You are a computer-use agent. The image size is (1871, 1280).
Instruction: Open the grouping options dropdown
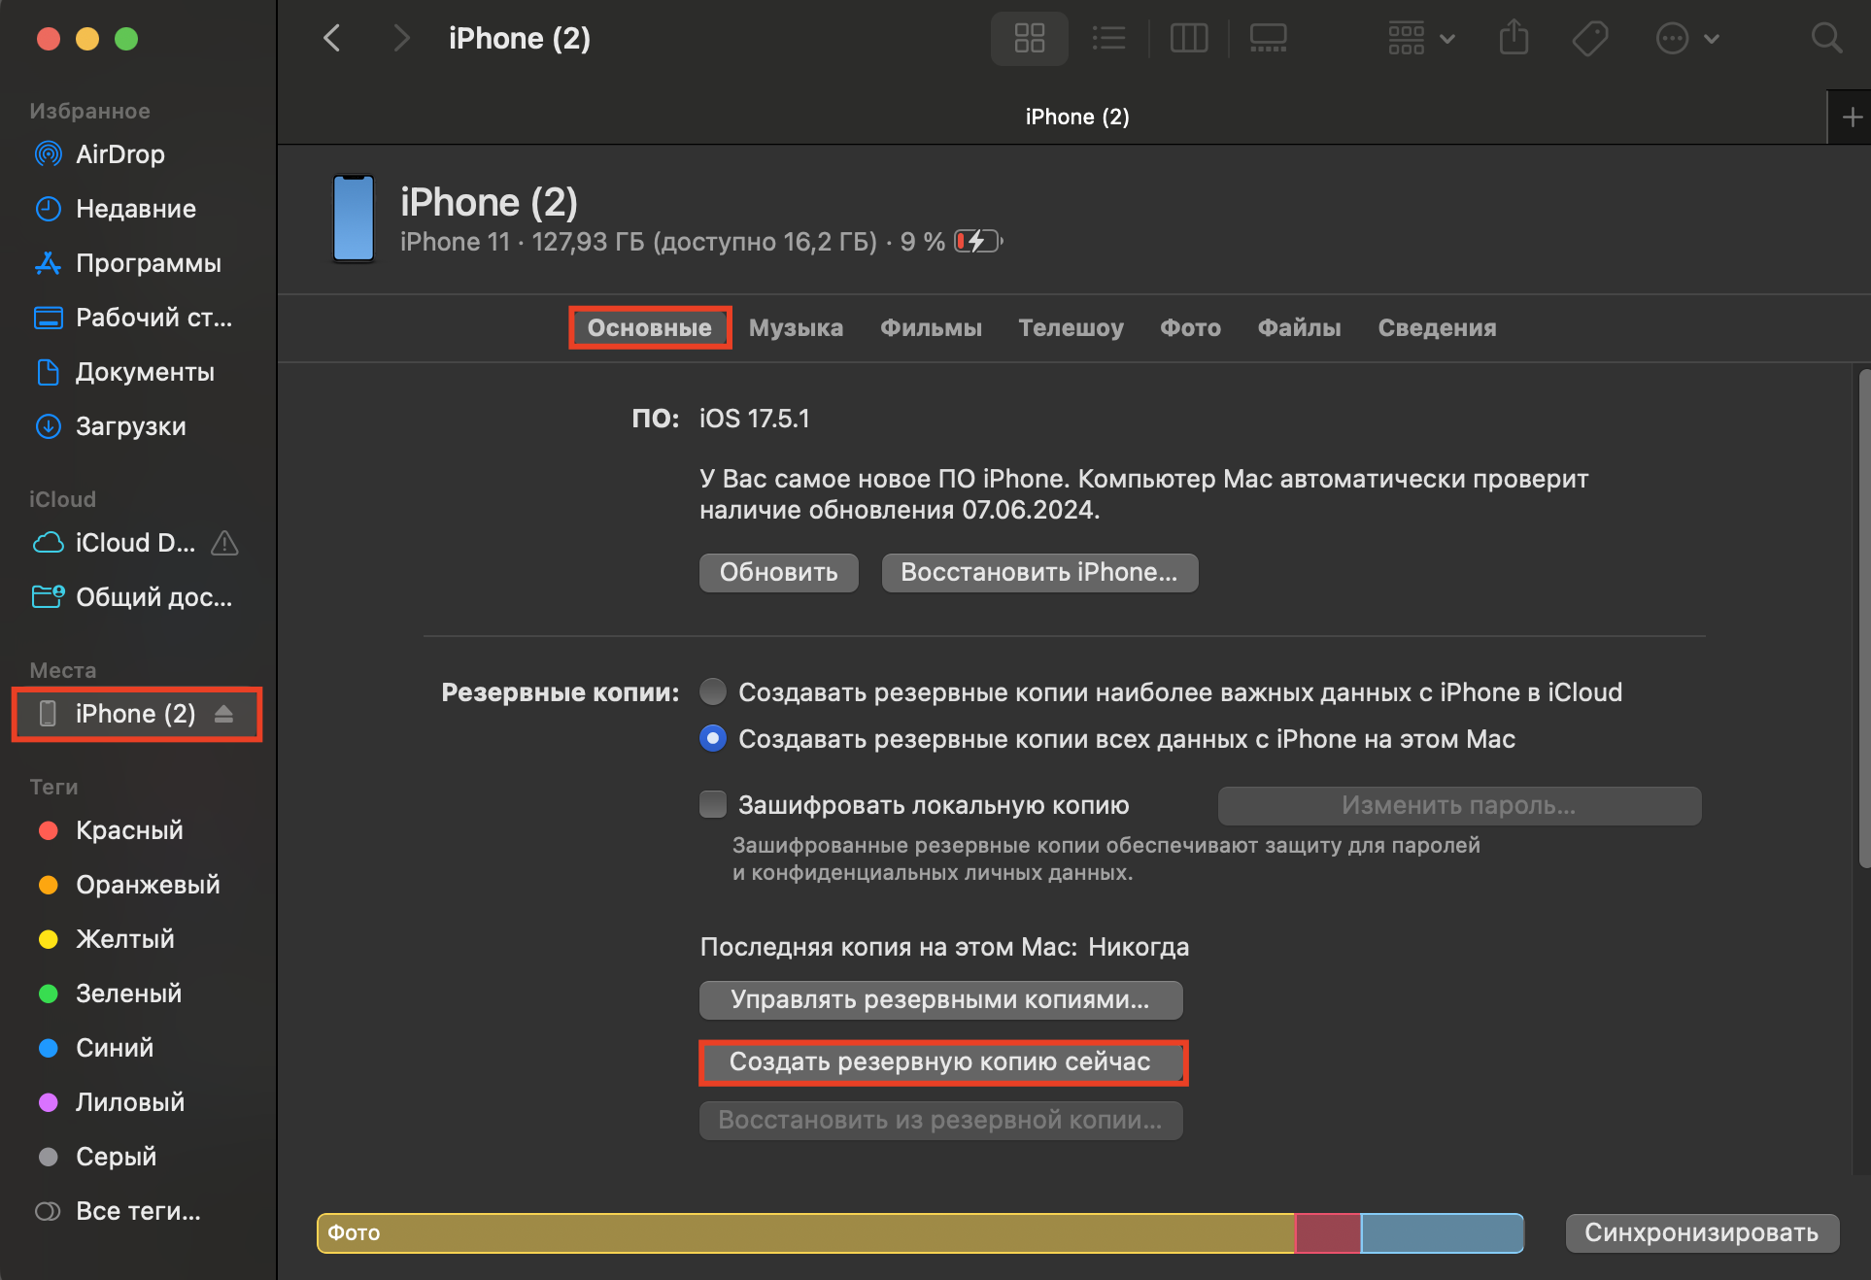(x=1421, y=39)
